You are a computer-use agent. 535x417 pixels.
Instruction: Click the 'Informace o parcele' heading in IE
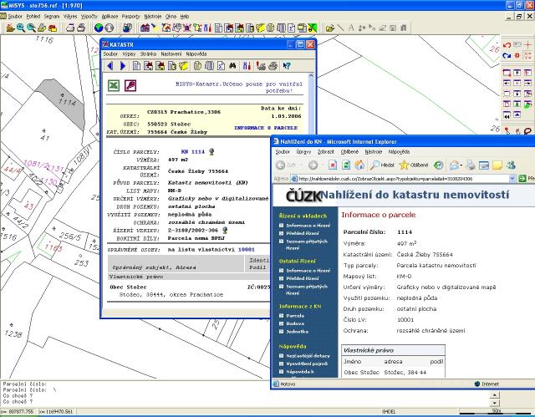tap(379, 215)
